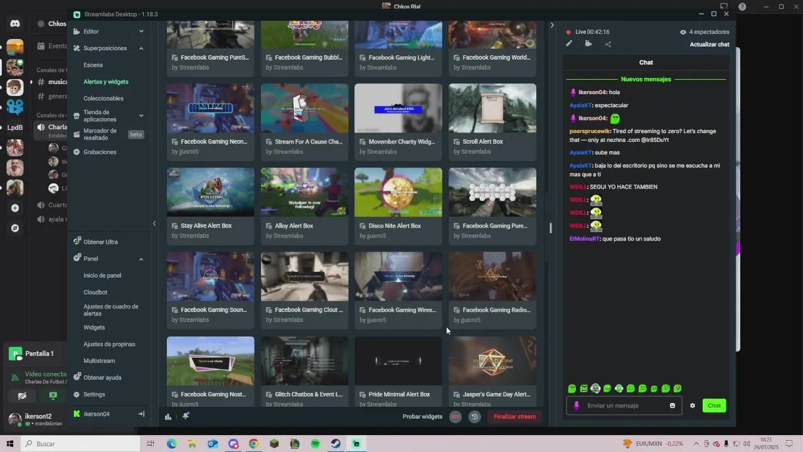Open Marcador de resaltado beta
The width and height of the screenshot is (803, 452).
[108, 134]
